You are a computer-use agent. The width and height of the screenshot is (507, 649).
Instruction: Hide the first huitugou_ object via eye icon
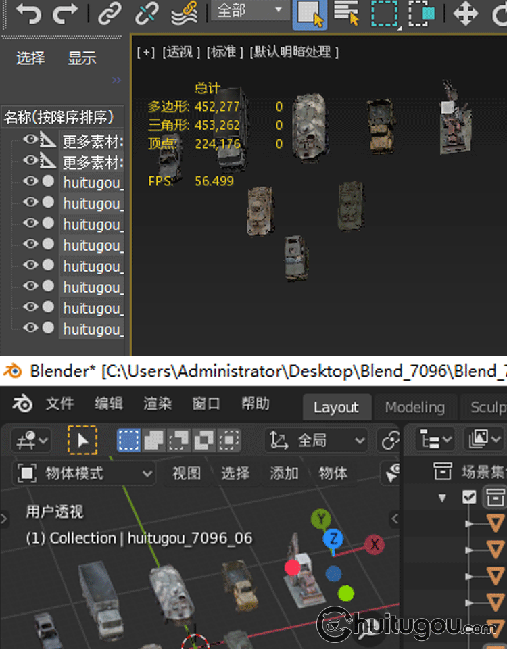[x=30, y=181]
